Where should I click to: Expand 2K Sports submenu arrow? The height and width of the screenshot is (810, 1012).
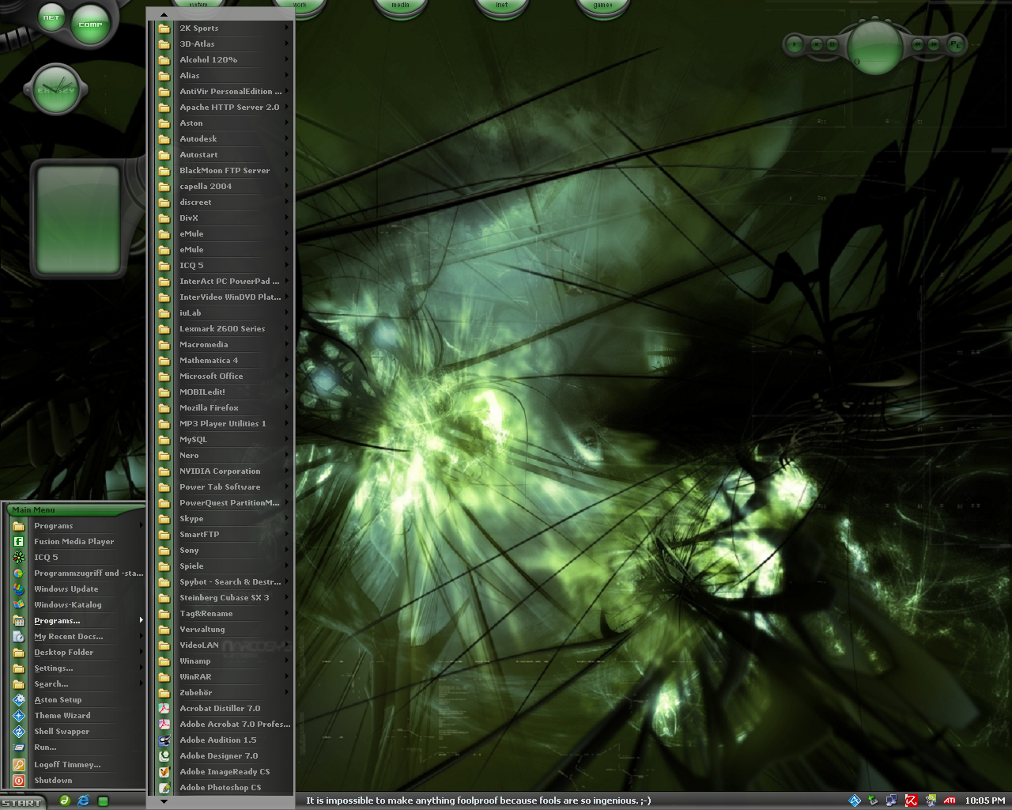(x=287, y=28)
